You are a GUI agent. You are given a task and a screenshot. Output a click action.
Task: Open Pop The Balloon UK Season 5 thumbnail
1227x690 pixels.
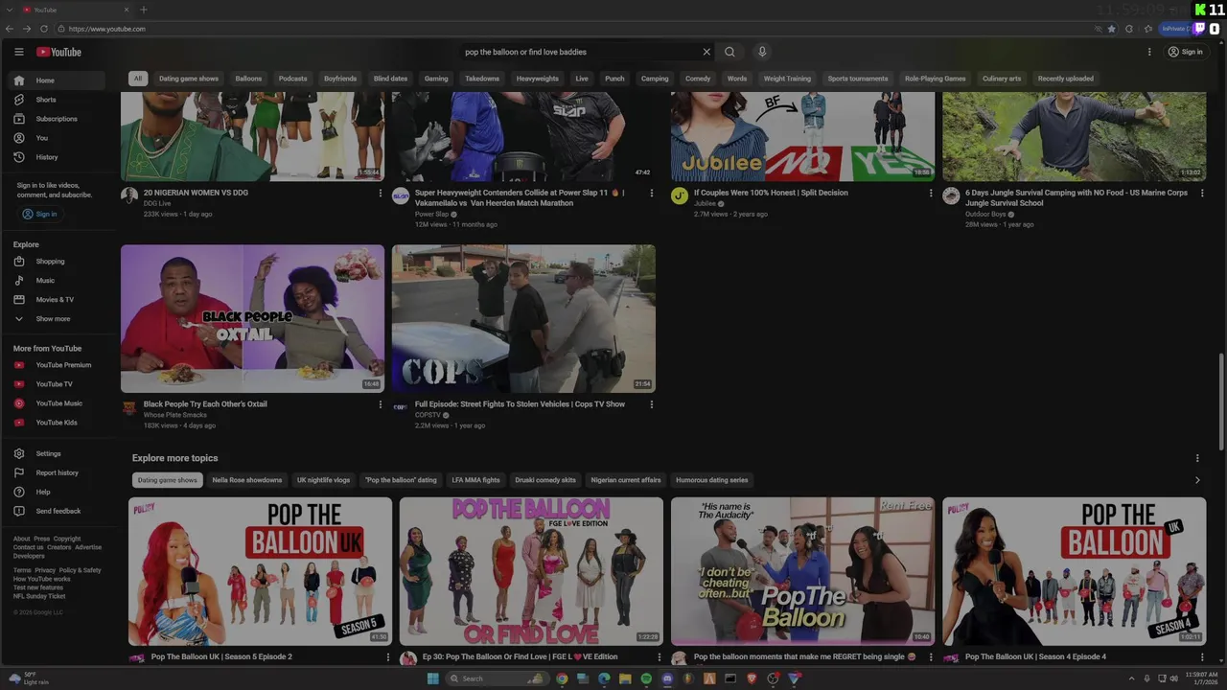260,571
